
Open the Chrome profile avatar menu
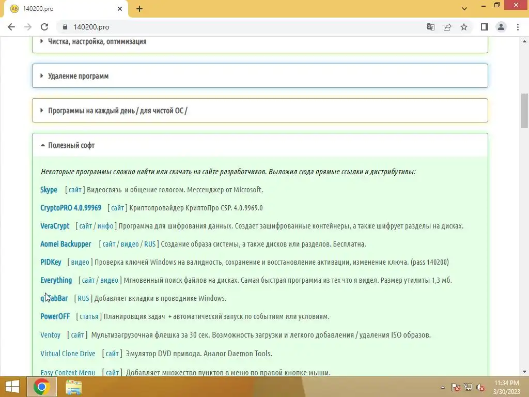501,27
